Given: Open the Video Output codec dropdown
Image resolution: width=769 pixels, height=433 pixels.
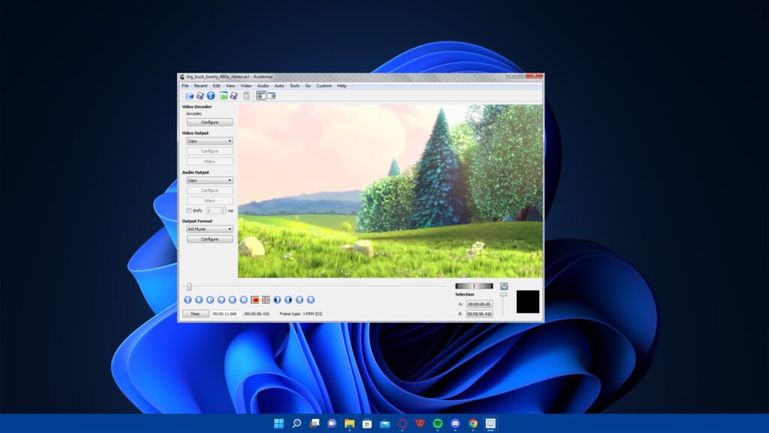Looking at the screenshot, I should pyautogui.click(x=210, y=141).
